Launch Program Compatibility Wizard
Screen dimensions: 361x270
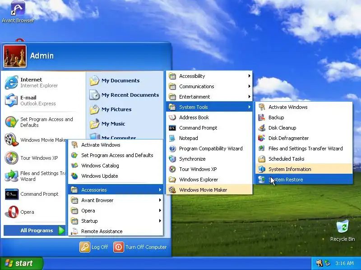point(209,148)
